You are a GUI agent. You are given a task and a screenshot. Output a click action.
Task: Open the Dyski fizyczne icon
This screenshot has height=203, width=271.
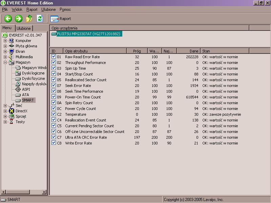[18, 79]
